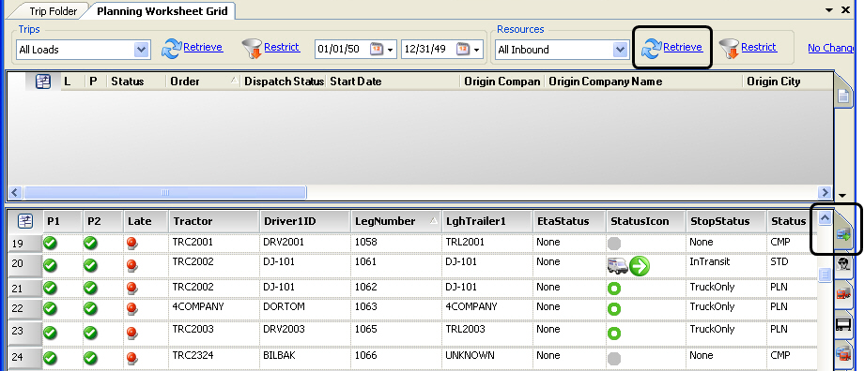Select the red truck side tab icon

click(843, 294)
